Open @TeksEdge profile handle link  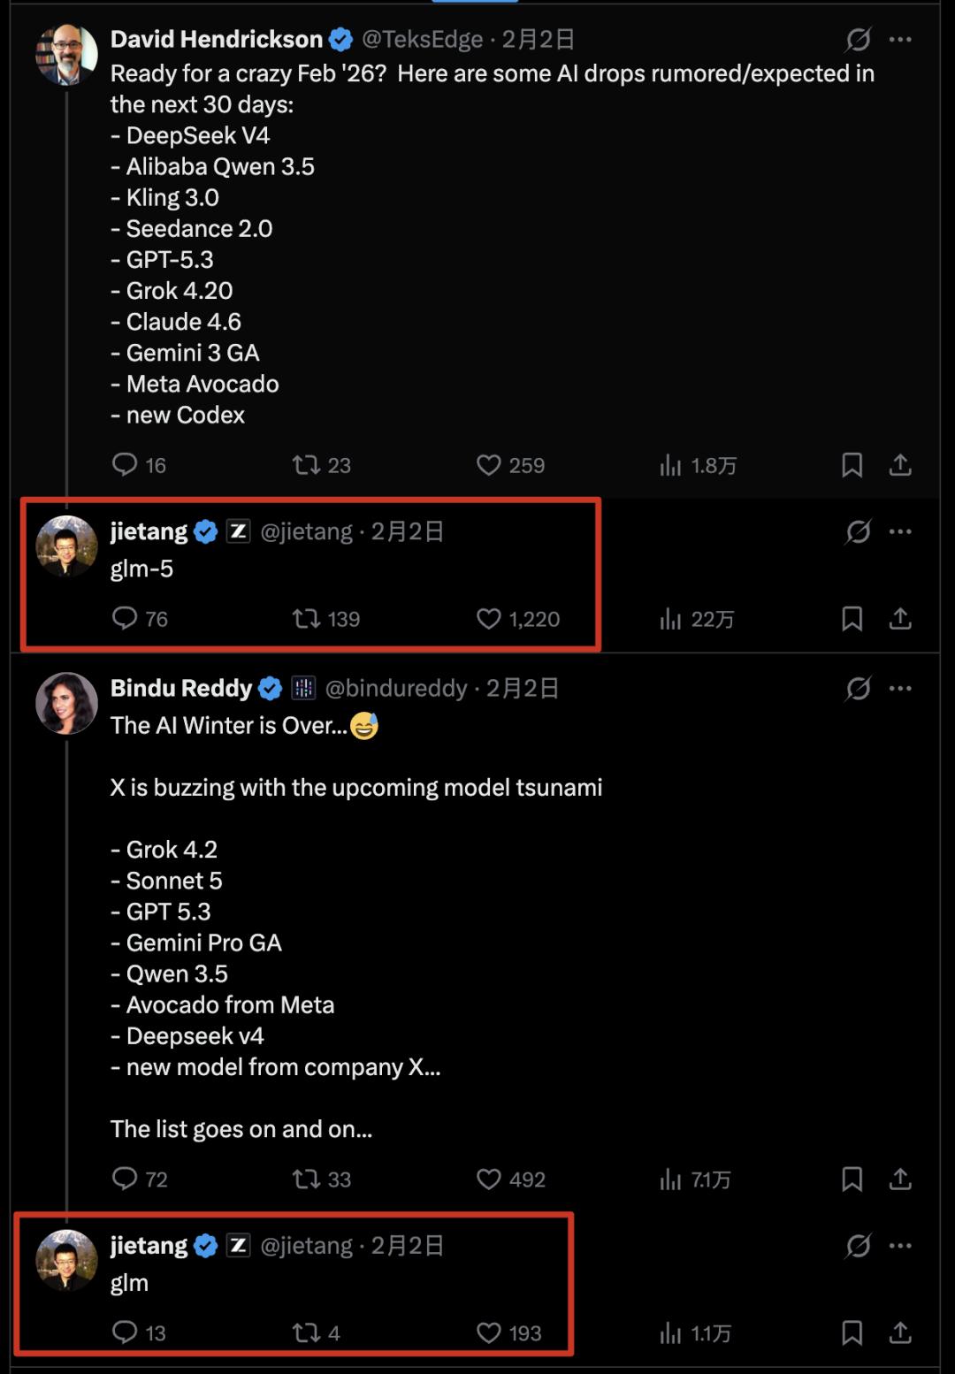423,39
